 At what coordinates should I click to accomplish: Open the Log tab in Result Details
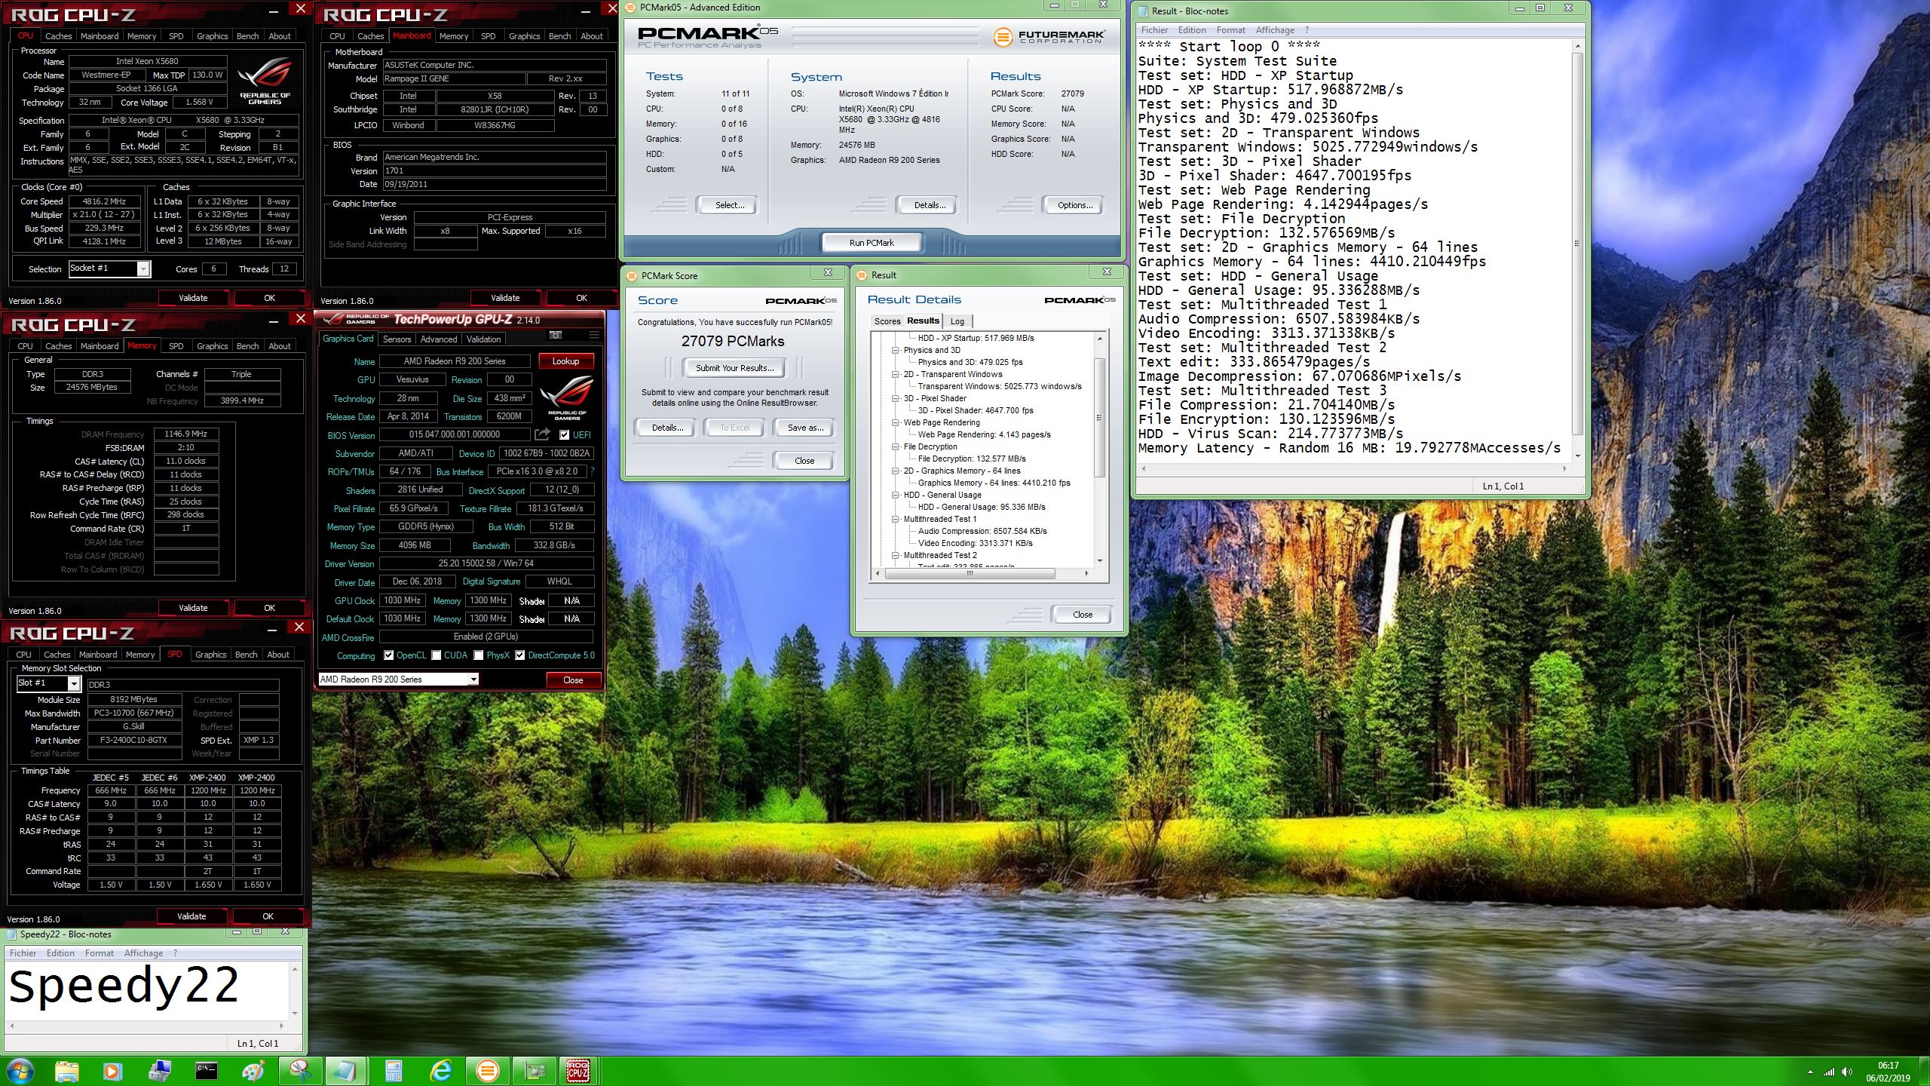click(957, 321)
